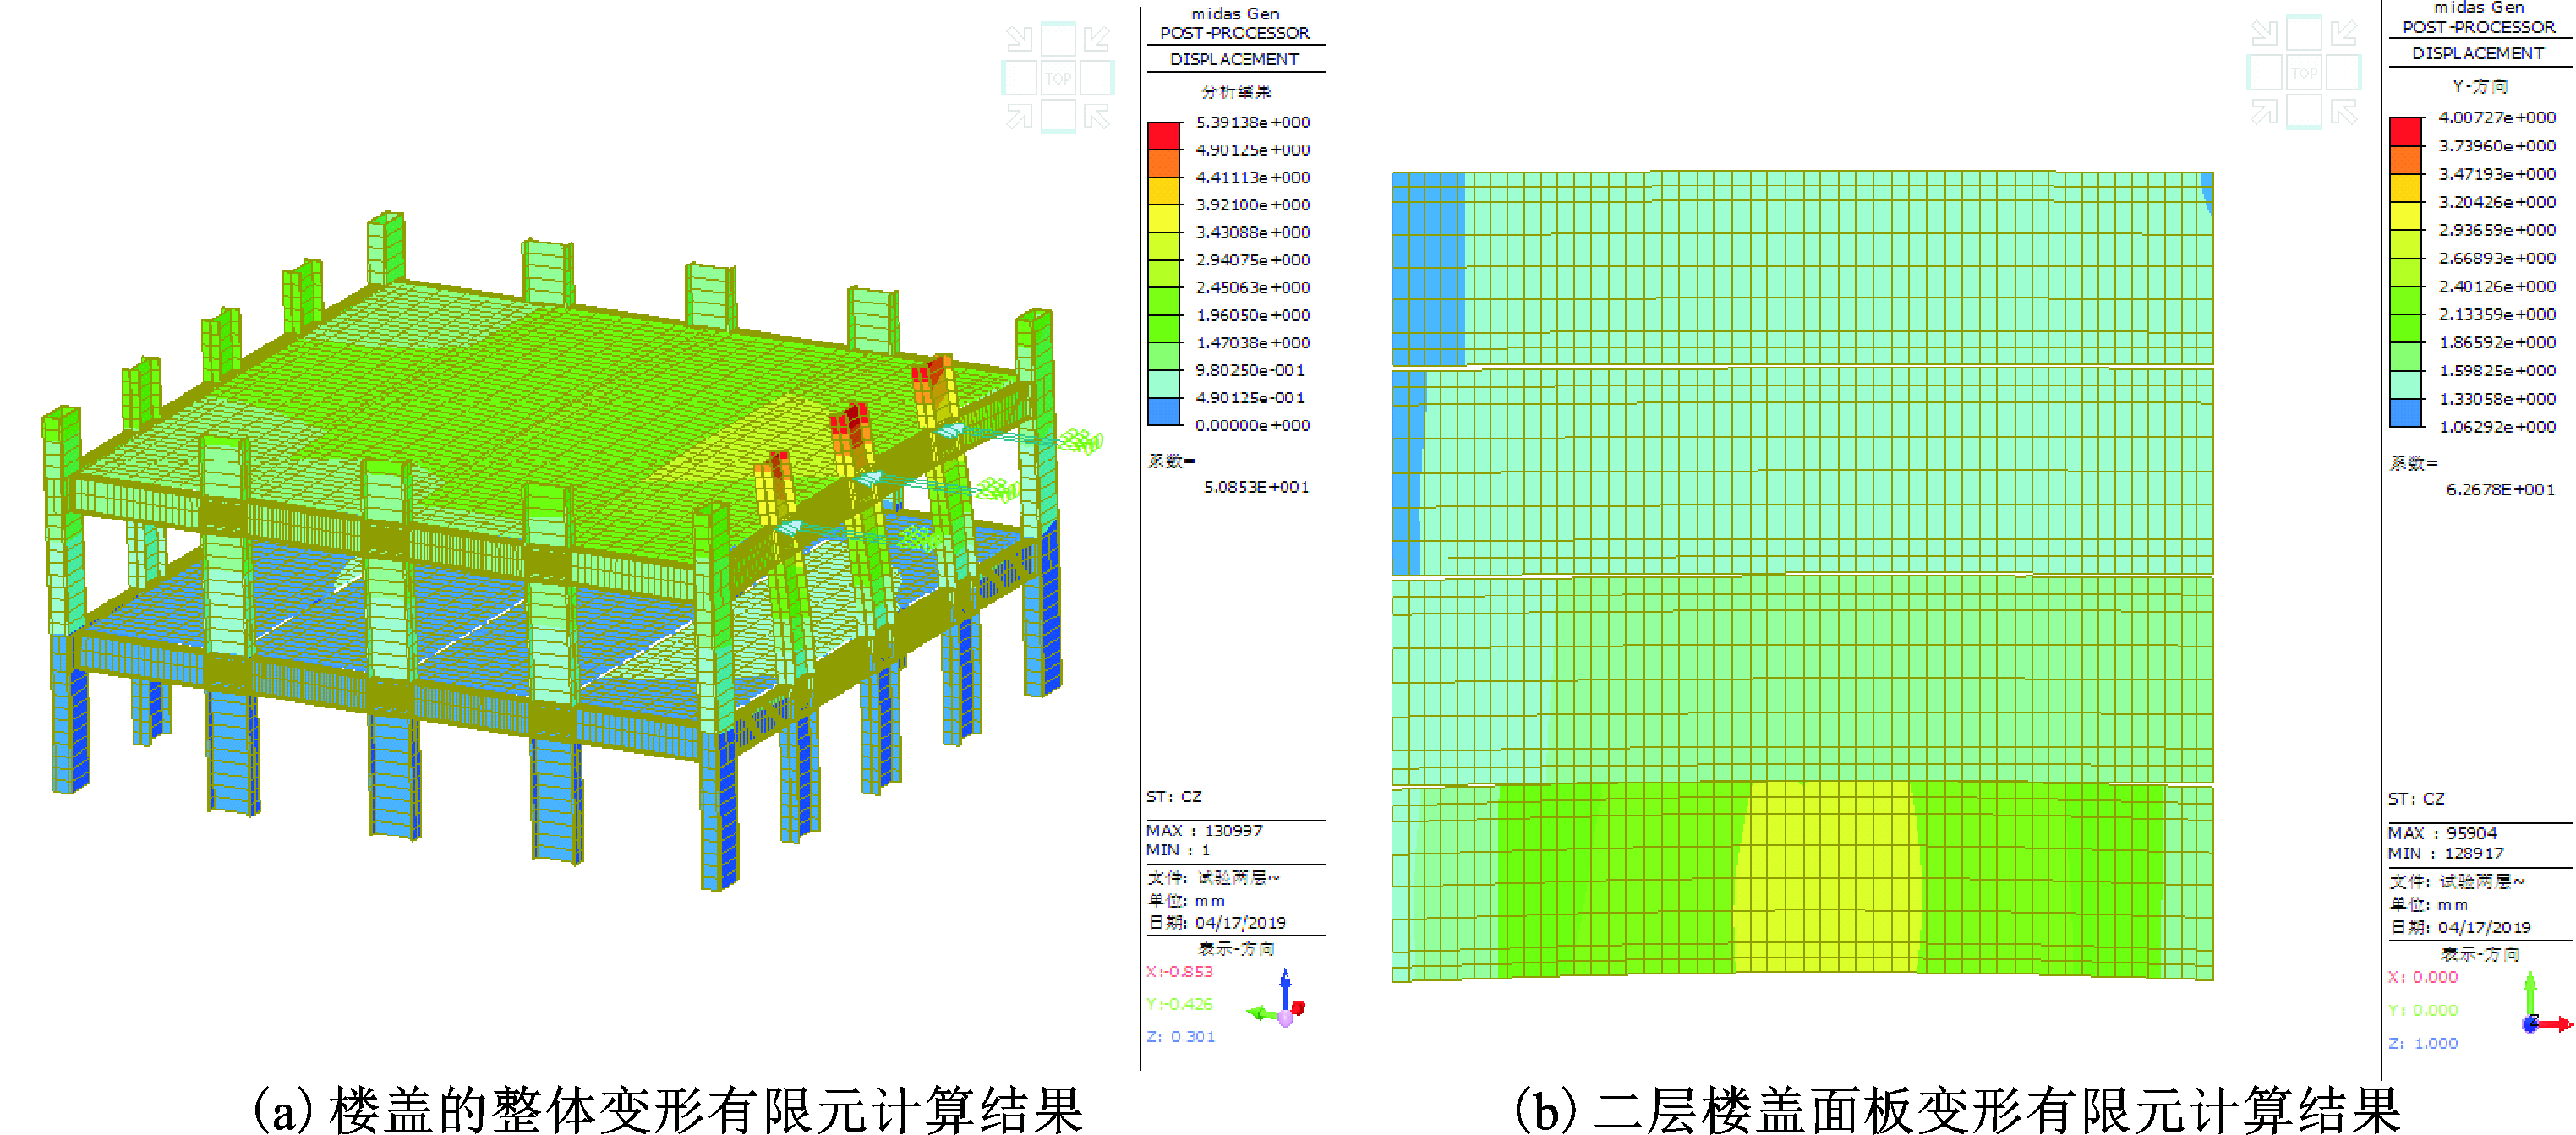Click TOP view button in left model view

coord(1058,78)
